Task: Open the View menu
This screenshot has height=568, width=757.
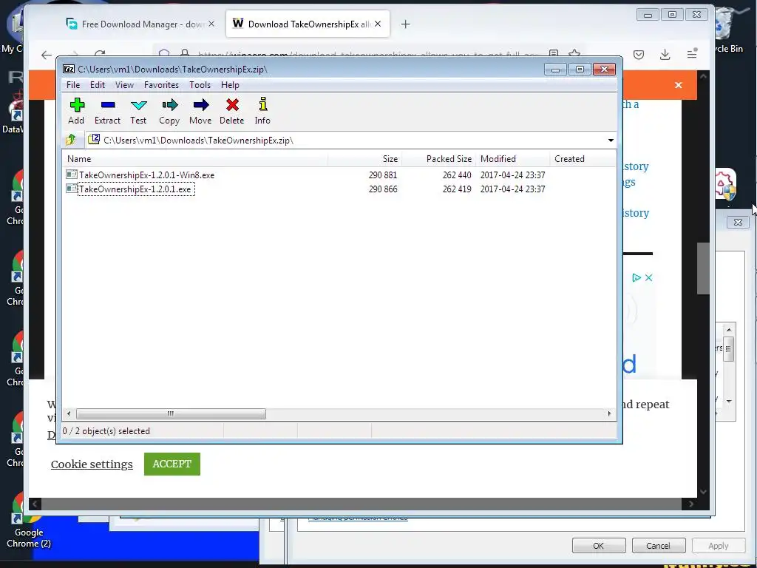Action: [x=124, y=85]
